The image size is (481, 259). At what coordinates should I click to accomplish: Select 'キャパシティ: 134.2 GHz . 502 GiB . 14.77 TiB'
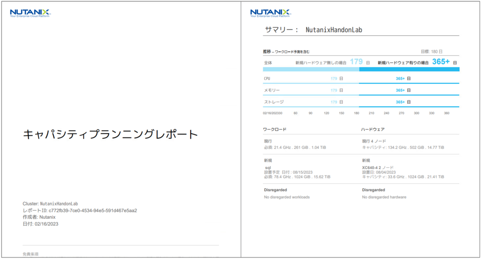[x=403, y=148]
